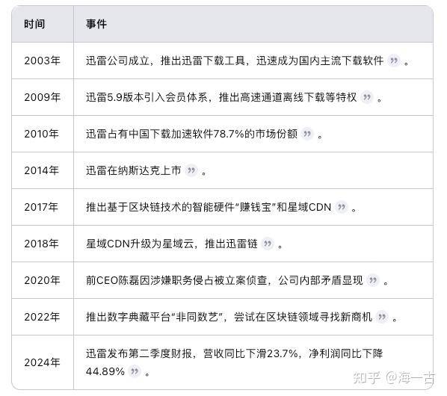This screenshot has width=447, height=396.
Task: Click the text 迅雷5.9版本引入会员体系
Action: [147, 97]
